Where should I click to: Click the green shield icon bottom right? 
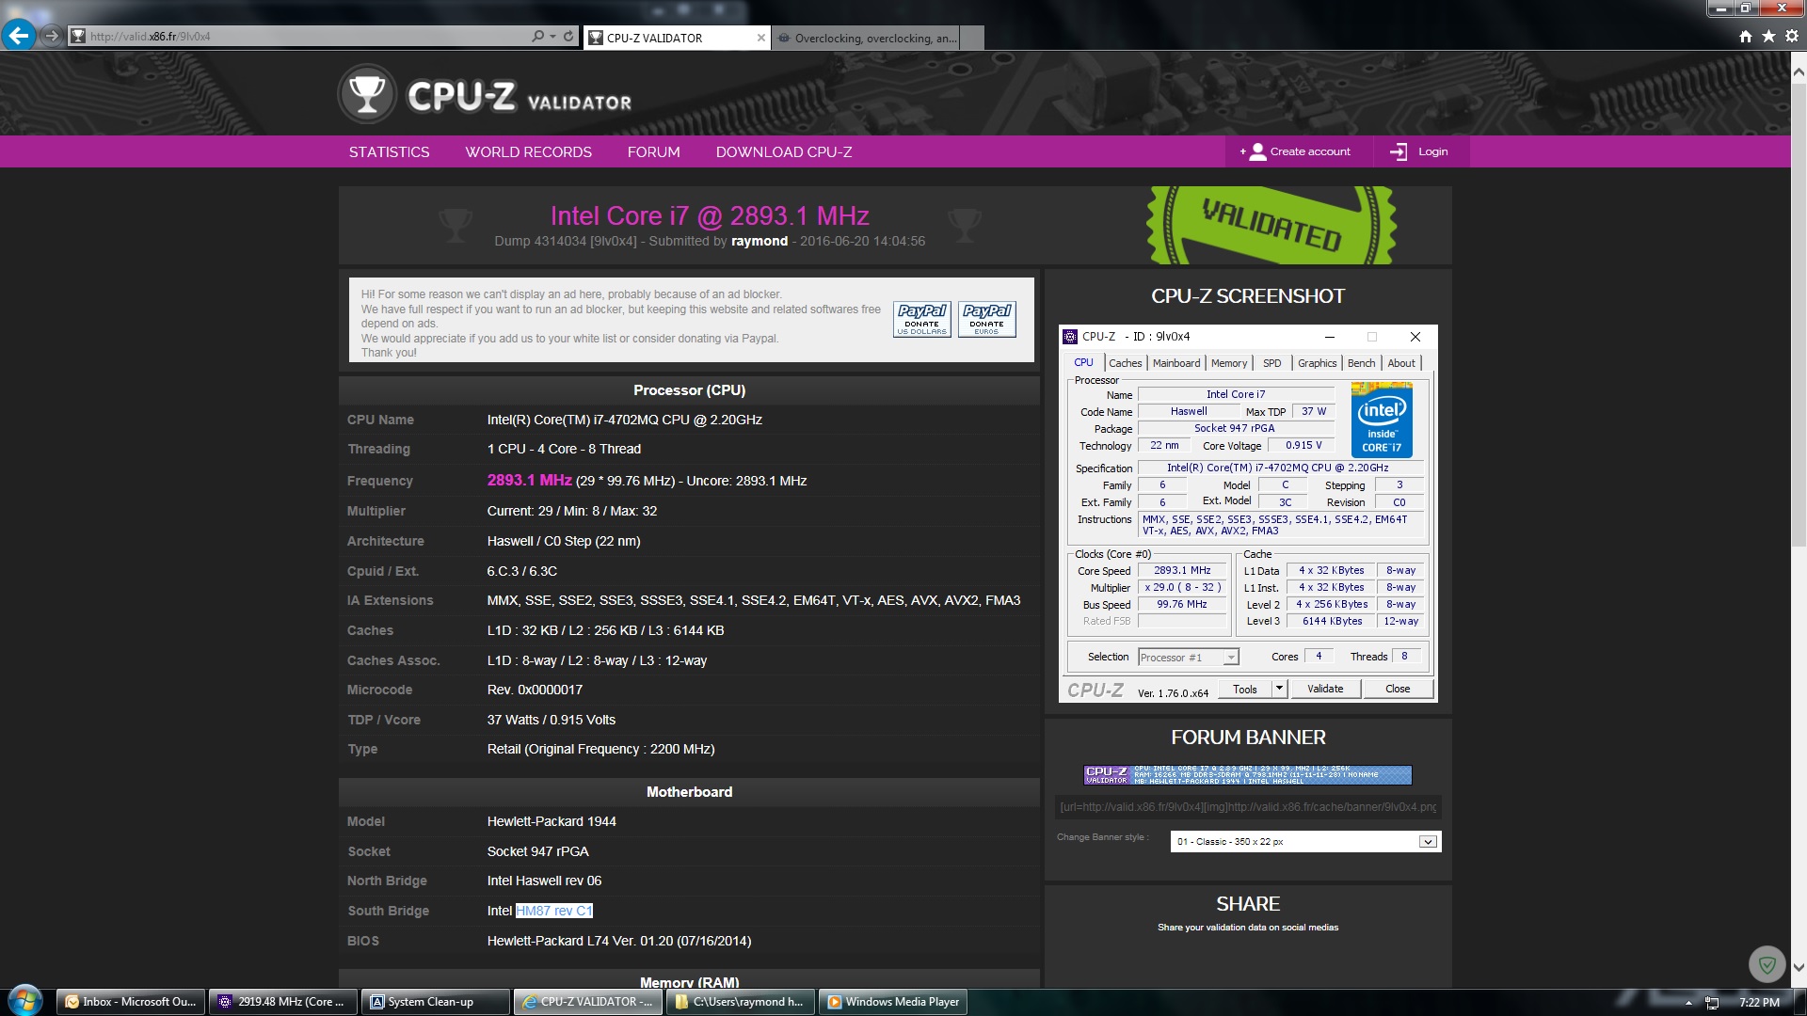point(1767,964)
